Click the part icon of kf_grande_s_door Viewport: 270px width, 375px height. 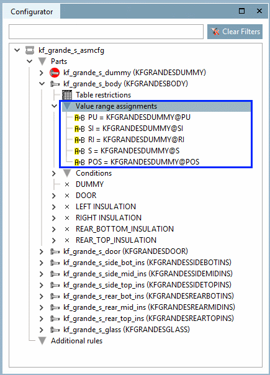click(55, 251)
